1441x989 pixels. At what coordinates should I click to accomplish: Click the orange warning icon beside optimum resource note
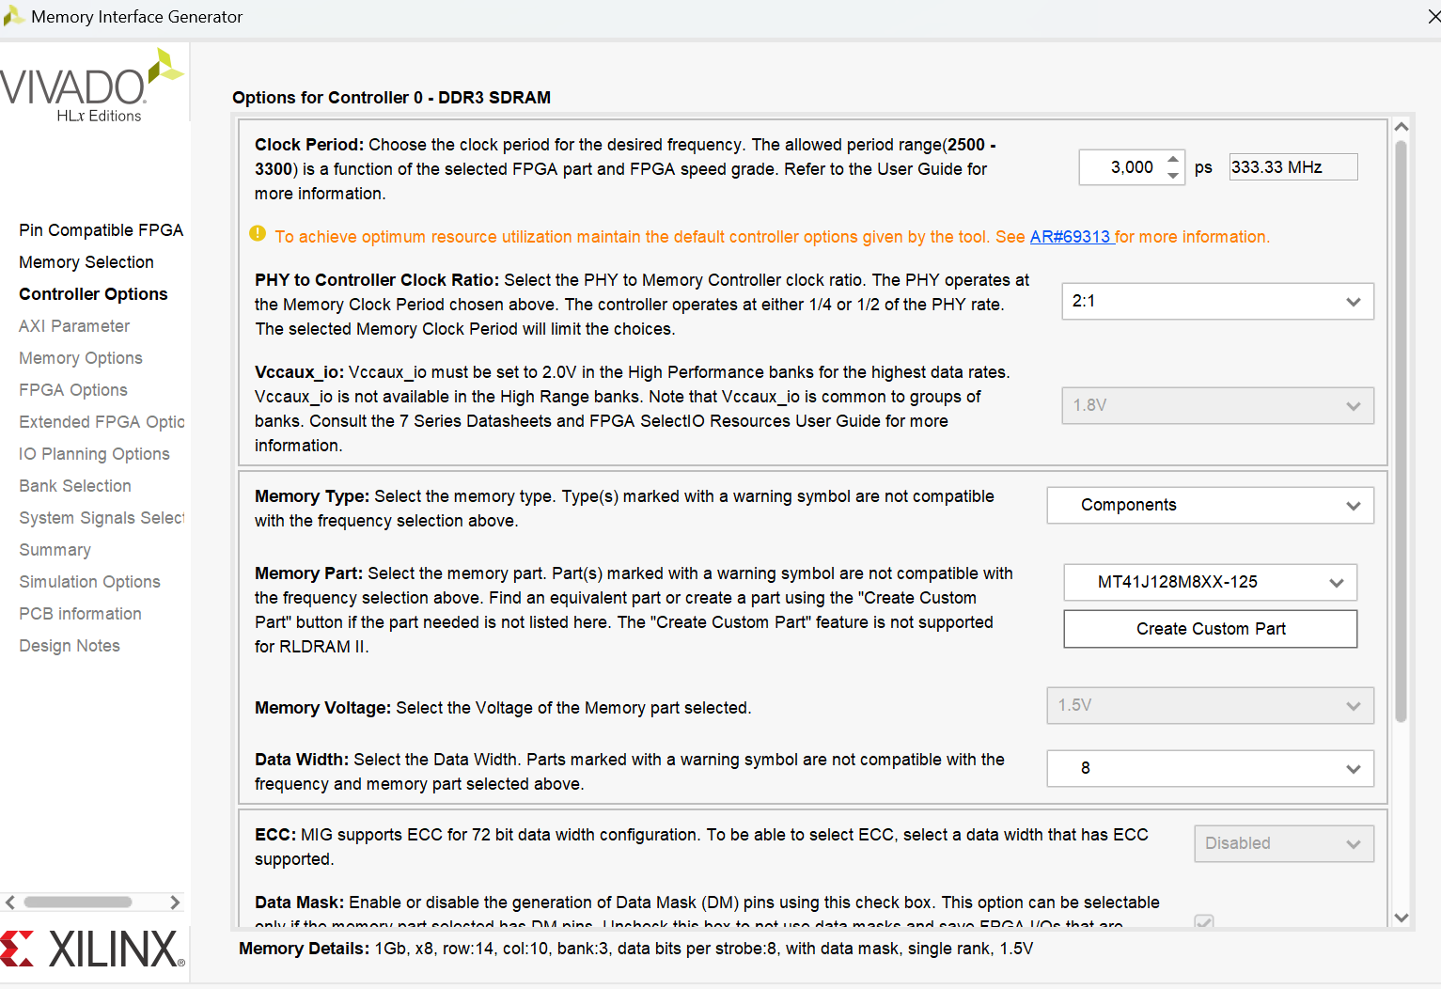coord(258,233)
